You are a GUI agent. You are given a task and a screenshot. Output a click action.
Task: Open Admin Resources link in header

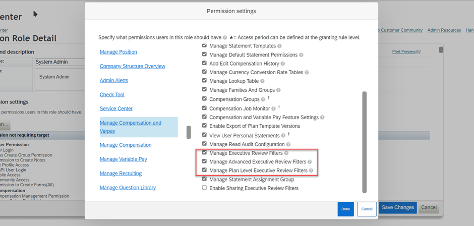[444, 30]
